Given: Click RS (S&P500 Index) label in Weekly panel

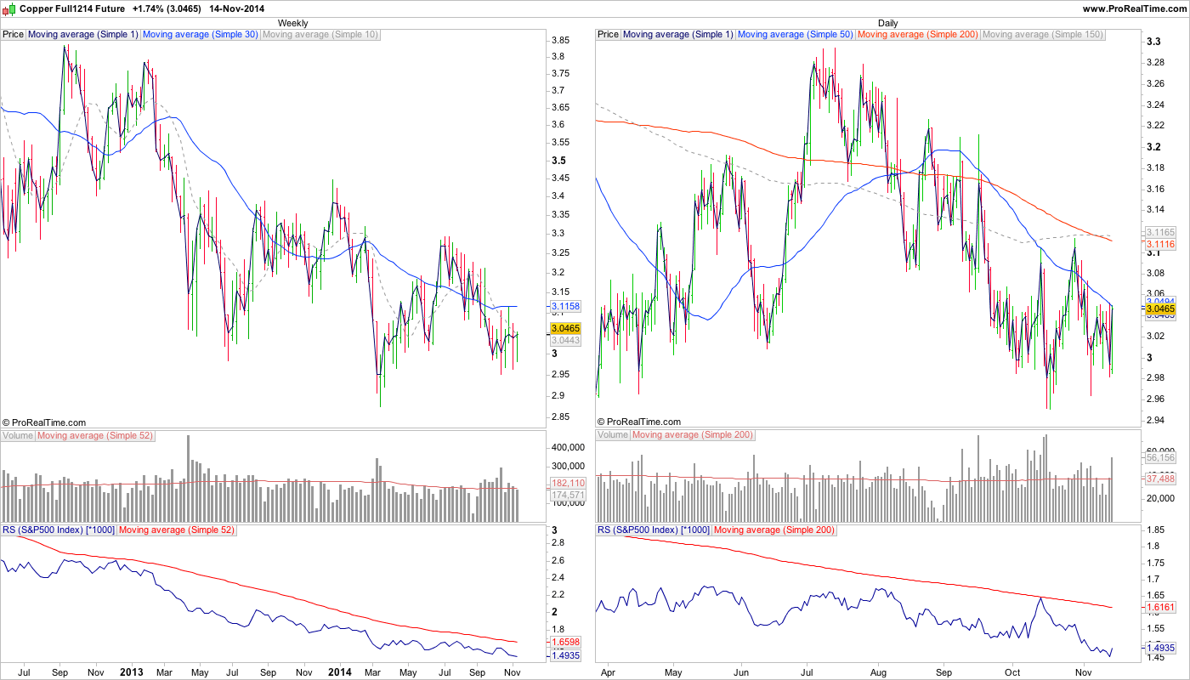Looking at the screenshot, I should click(58, 530).
